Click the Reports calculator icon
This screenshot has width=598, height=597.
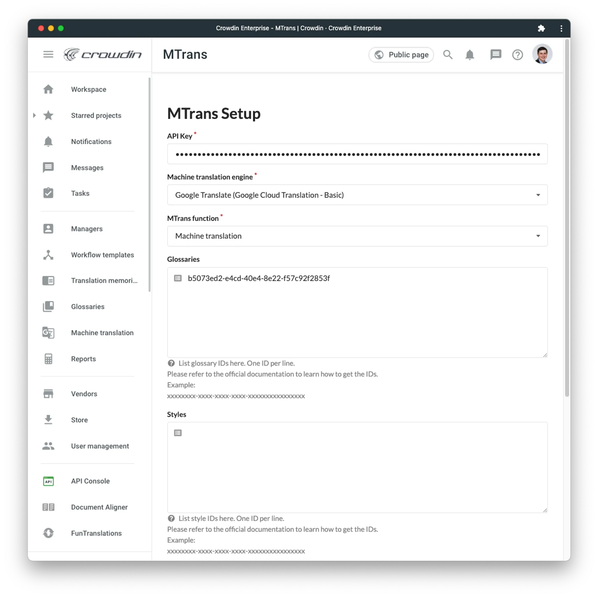pyautogui.click(x=48, y=359)
